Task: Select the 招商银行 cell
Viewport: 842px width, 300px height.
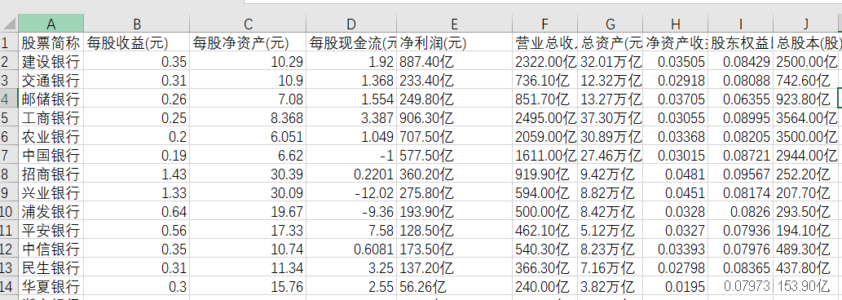Action: point(51,174)
